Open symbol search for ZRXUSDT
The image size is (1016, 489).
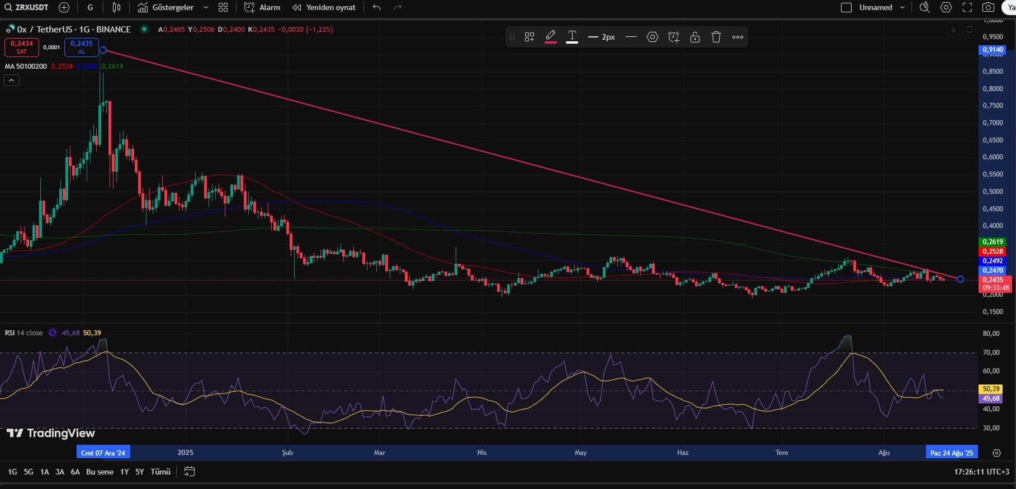click(27, 7)
